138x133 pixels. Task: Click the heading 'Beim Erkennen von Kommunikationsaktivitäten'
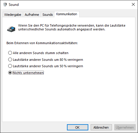click(42, 43)
